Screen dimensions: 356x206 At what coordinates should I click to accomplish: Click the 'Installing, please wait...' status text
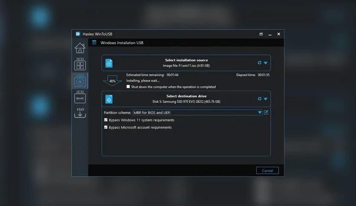[x=143, y=80]
